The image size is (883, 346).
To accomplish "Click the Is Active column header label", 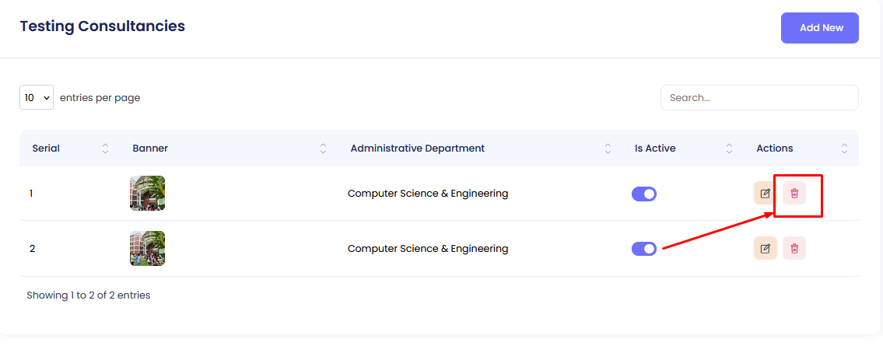I will [x=655, y=149].
